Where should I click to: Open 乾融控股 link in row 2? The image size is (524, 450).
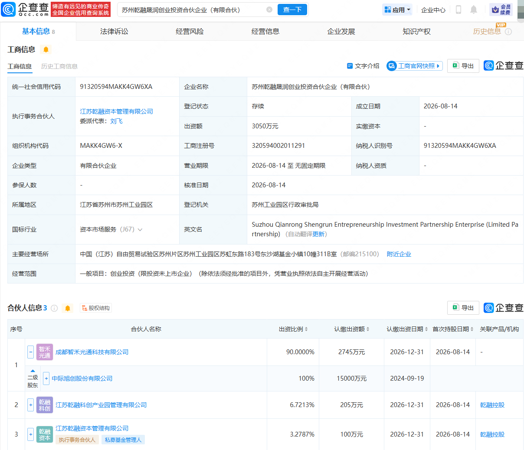click(x=492, y=405)
